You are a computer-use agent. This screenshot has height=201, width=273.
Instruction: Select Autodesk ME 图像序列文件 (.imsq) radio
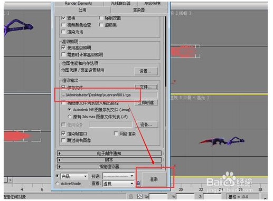(x=70, y=110)
